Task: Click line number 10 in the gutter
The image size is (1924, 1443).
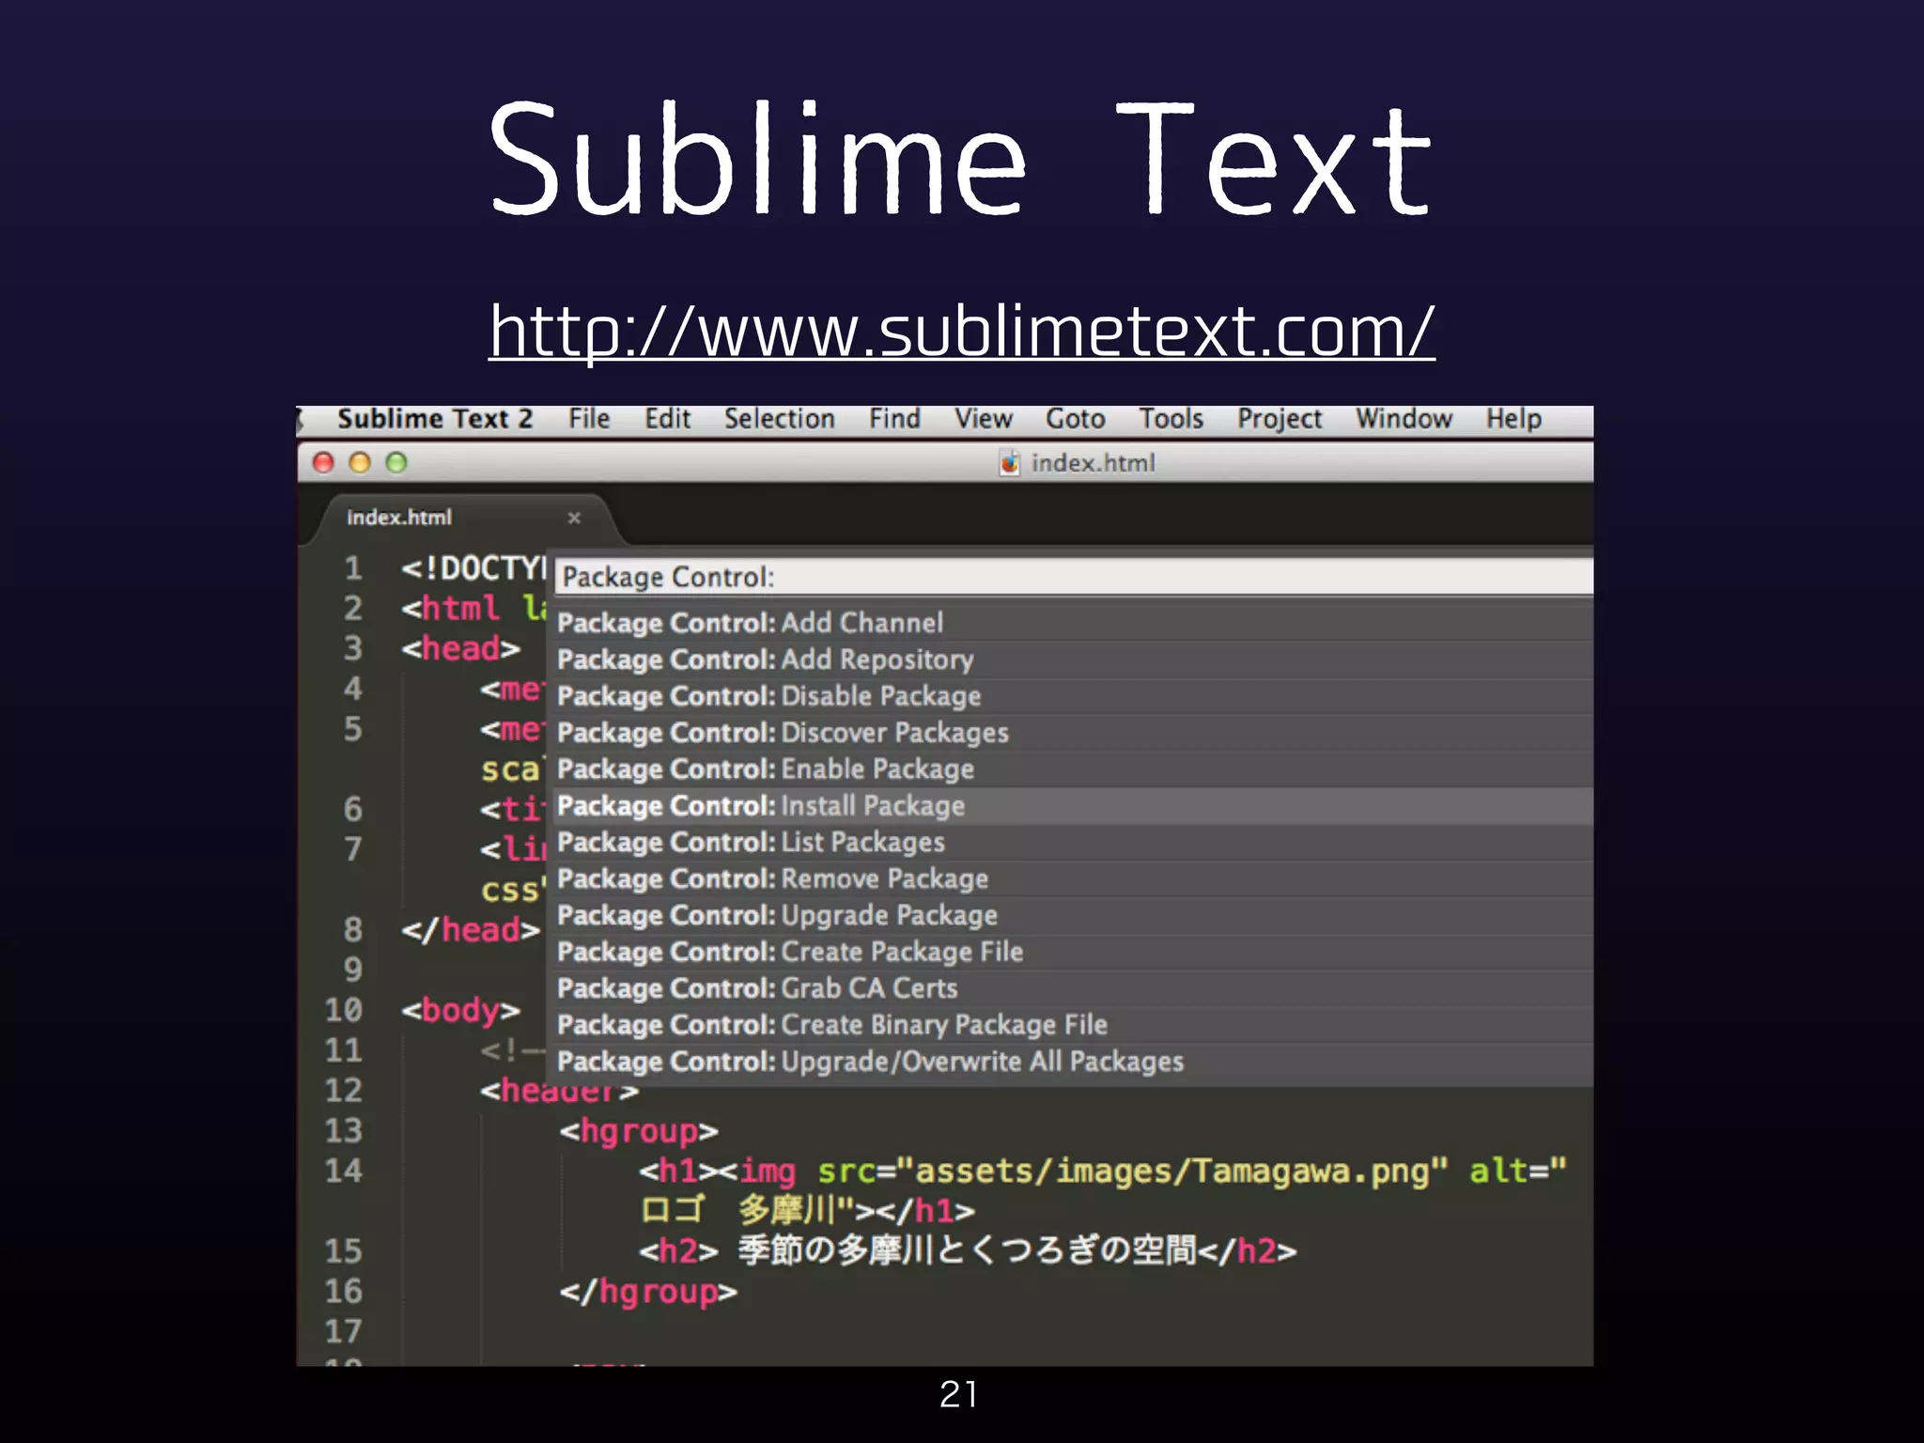Action: point(343,1010)
